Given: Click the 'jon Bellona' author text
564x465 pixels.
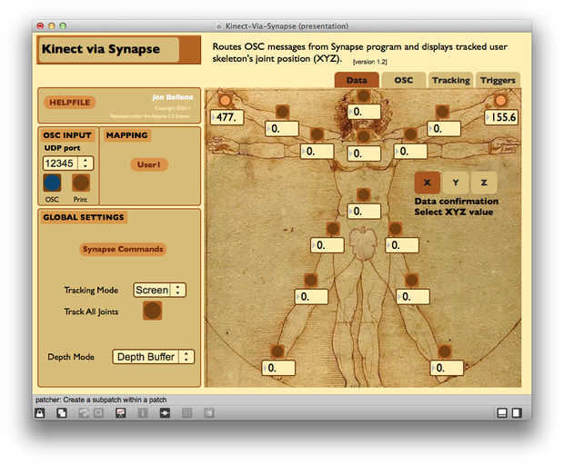Looking at the screenshot, I should coord(173,97).
